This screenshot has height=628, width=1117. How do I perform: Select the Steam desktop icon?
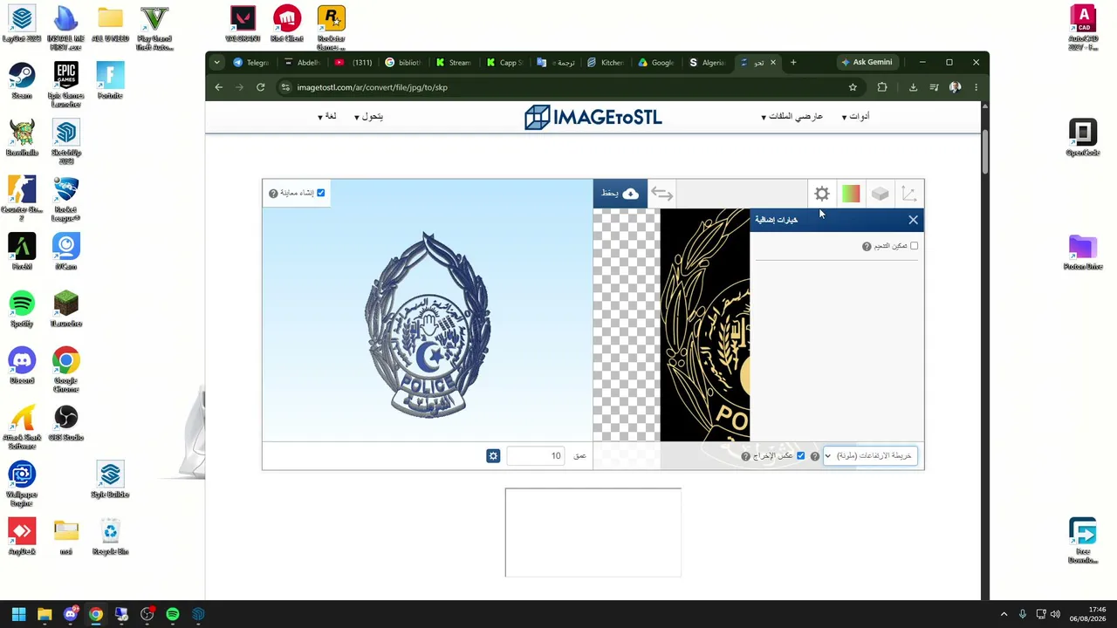click(22, 80)
